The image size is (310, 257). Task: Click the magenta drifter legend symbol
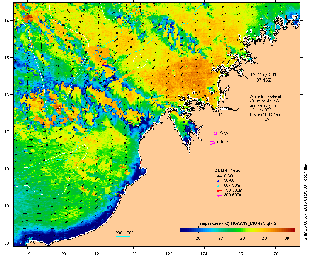click(212, 143)
